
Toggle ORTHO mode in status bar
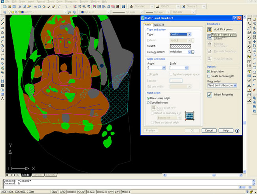click(71, 192)
